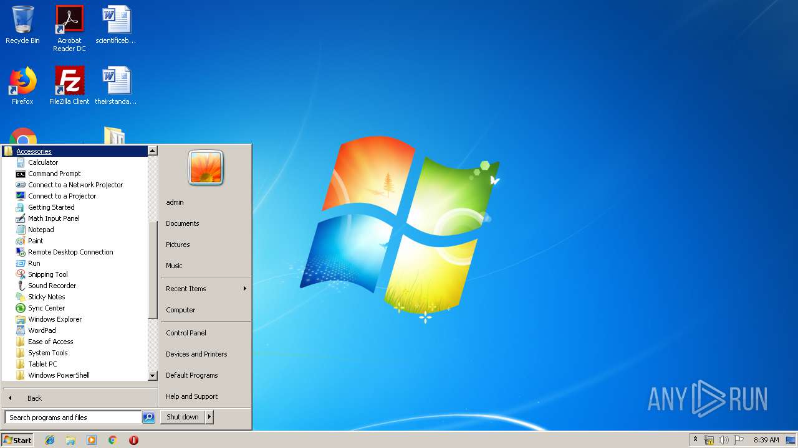Show hidden tray icons arrow
798x448 pixels.
pos(695,440)
